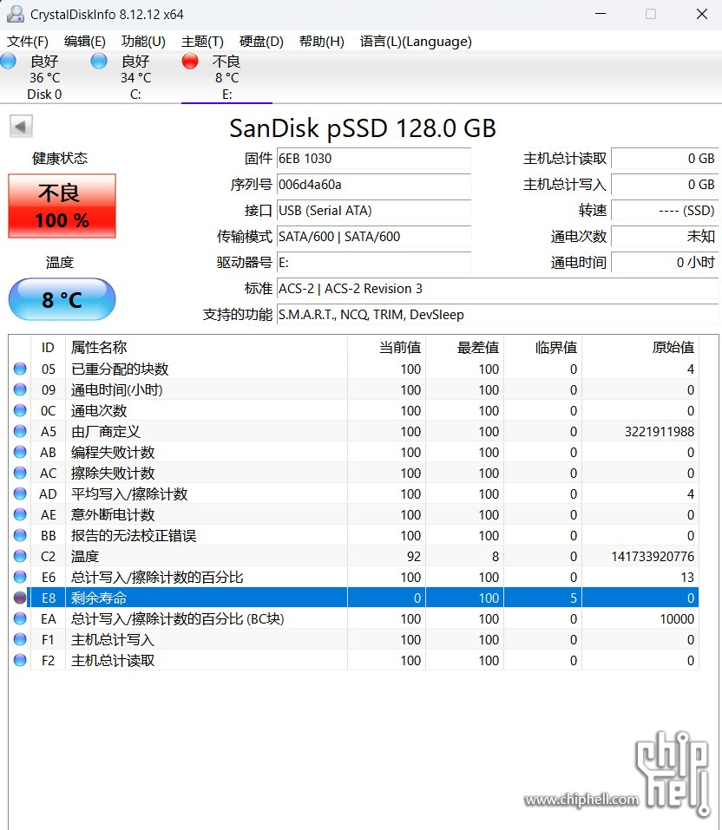Image resolution: width=722 pixels, height=830 pixels.
Task: Select the E: drive tab
Action: (x=226, y=77)
